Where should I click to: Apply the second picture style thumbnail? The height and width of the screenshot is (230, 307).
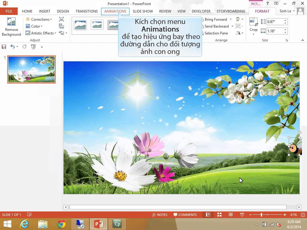[97, 25]
